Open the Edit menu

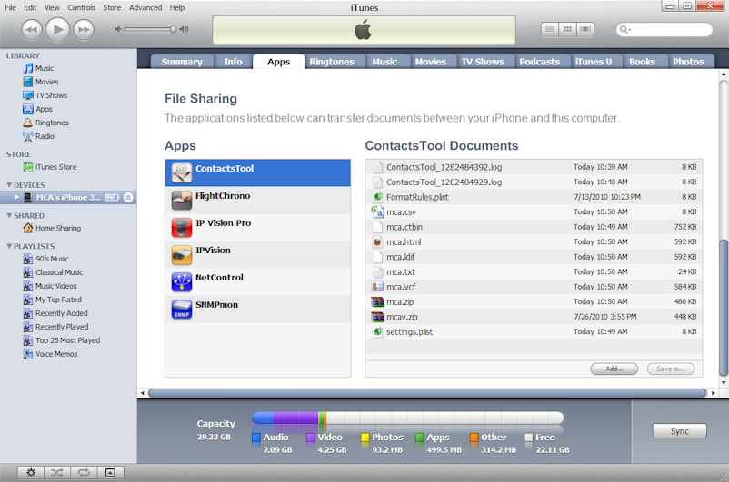(30, 7)
